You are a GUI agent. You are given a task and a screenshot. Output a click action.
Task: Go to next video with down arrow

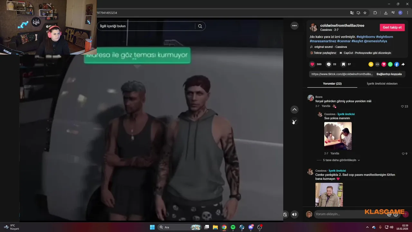point(295,122)
